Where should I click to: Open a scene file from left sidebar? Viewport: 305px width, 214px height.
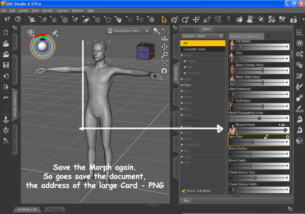click(x=6, y=44)
